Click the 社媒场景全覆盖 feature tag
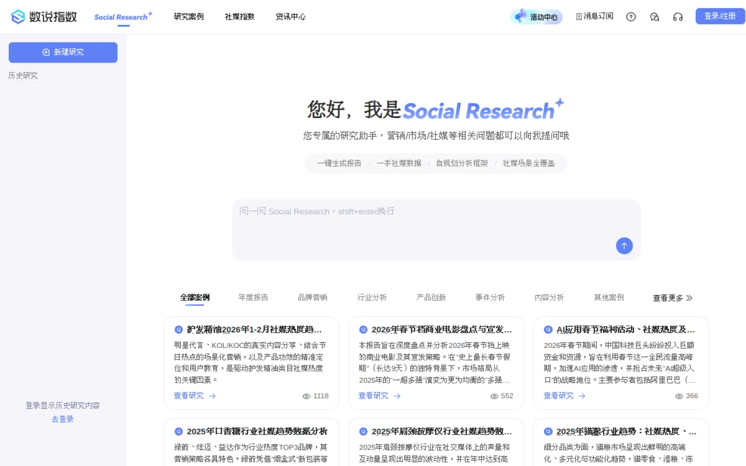 [529, 163]
